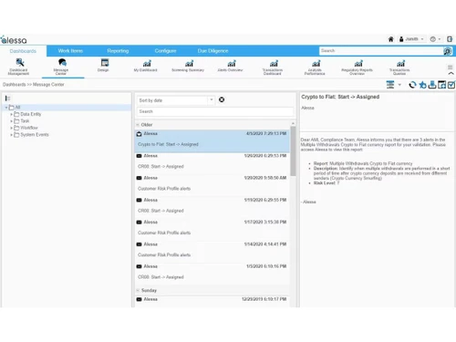Expand the Data Entity folder

click(x=11, y=114)
